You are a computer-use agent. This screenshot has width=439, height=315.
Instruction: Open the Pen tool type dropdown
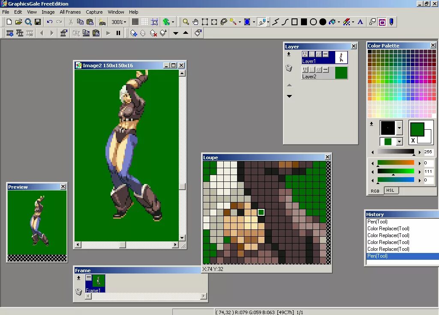coord(268,22)
